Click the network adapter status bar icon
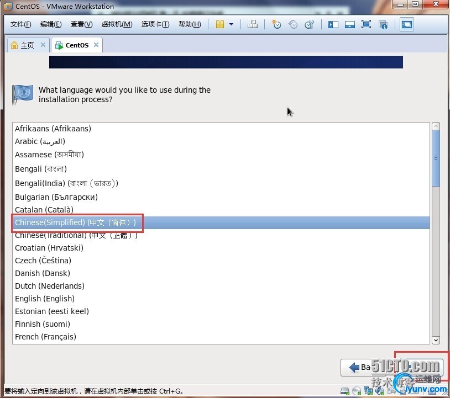The height and width of the screenshot is (398, 450). point(368,391)
